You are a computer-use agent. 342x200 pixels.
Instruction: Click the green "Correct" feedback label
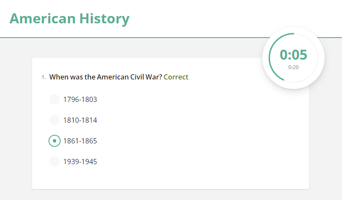click(x=176, y=77)
